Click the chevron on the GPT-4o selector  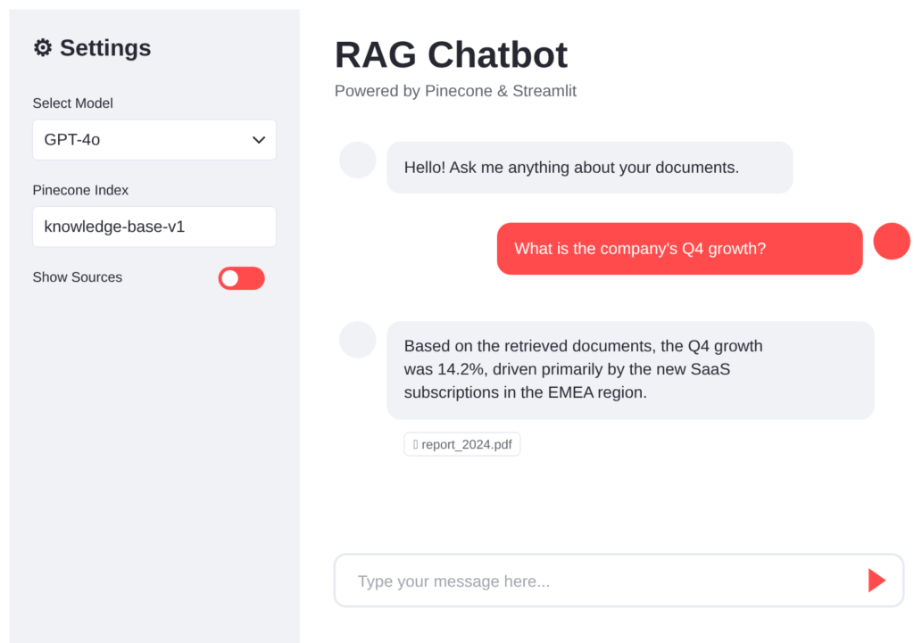[x=259, y=140]
